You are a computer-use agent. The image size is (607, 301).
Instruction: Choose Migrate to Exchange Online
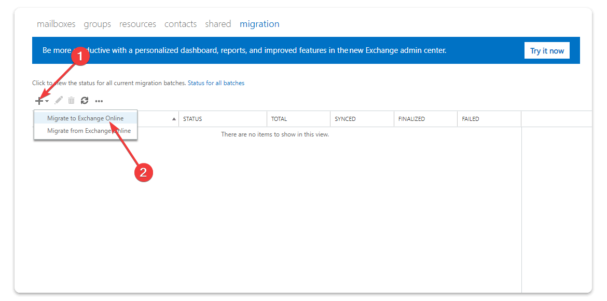pos(86,118)
